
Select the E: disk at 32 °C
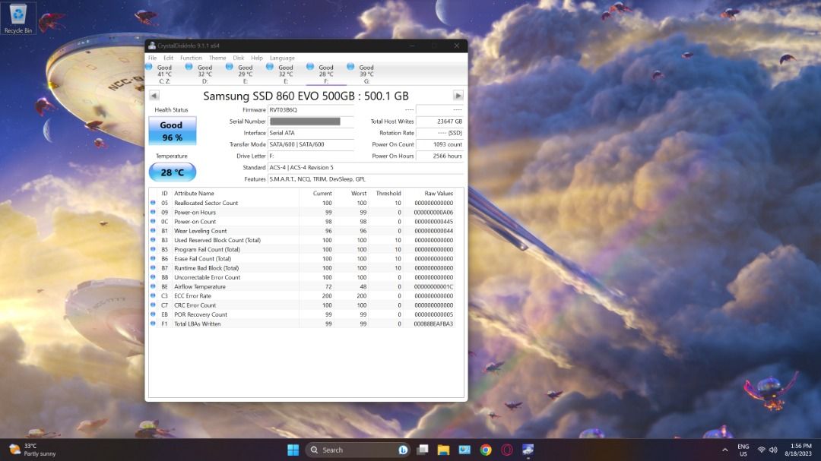pyautogui.click(x=285, y=74)
